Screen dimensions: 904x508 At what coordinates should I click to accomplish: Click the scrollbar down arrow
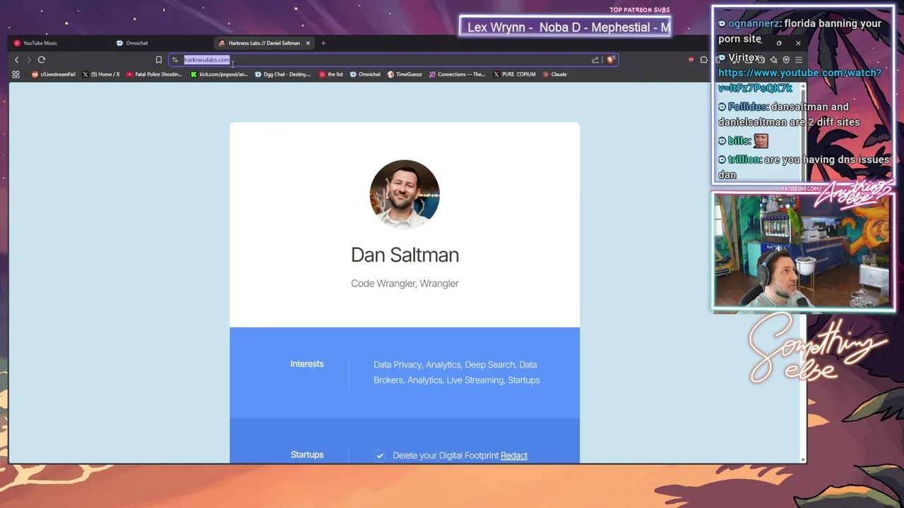coord(802,460)
